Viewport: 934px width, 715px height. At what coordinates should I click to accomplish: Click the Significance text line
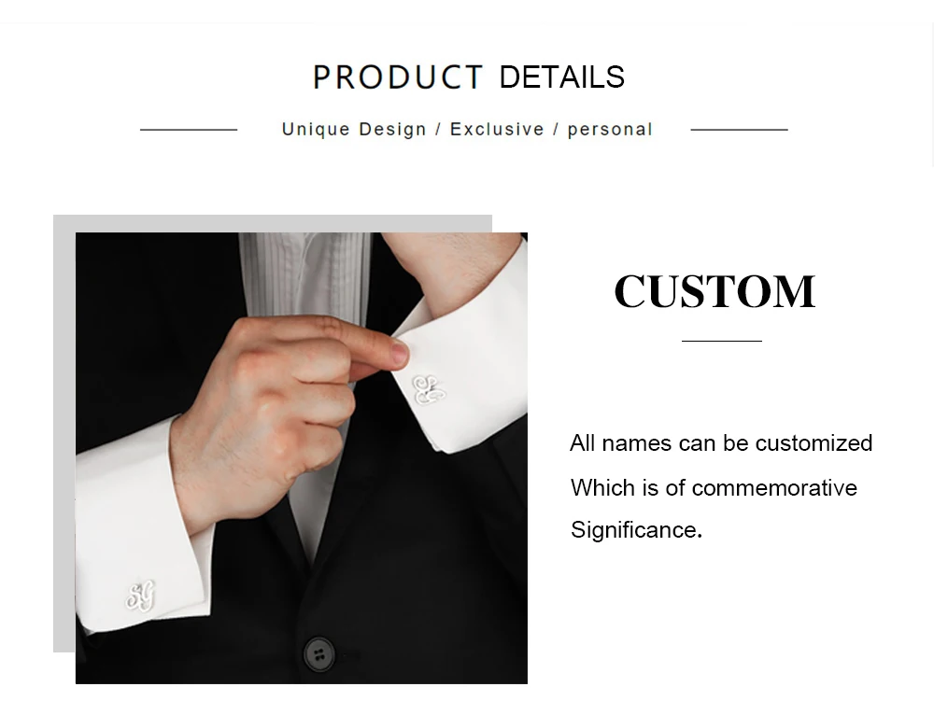click(x=636, y=530)
